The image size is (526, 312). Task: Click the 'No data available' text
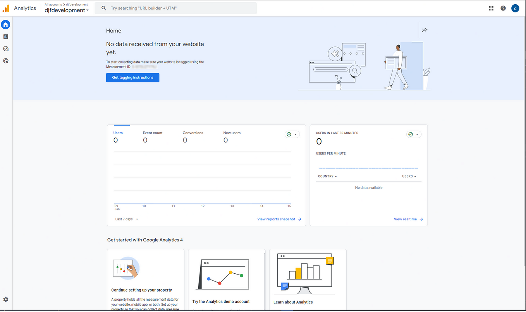click(x=369, y=188)
